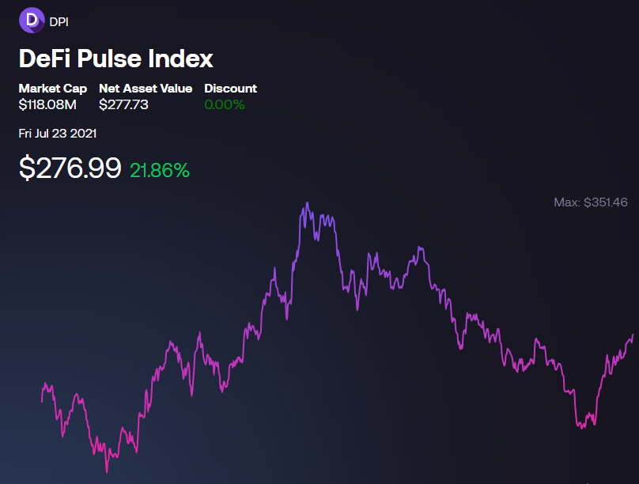Click the Market Cap label
The height and width of the screenshot is (484, 639).
52,89
